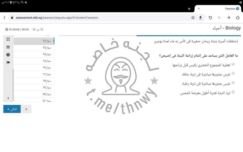Click the fullscreen expand icon in sidebar
Screen dimensions: 243x152
(x=8, y=40)
